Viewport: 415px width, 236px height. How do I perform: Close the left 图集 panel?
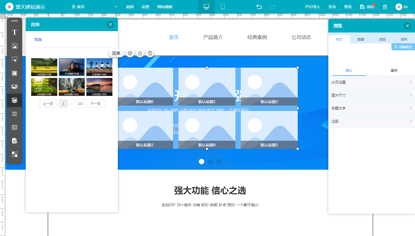(x=110, y=24)
